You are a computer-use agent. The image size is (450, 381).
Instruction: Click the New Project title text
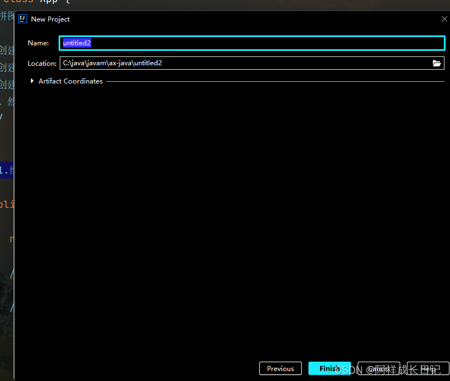coord(50,19)
